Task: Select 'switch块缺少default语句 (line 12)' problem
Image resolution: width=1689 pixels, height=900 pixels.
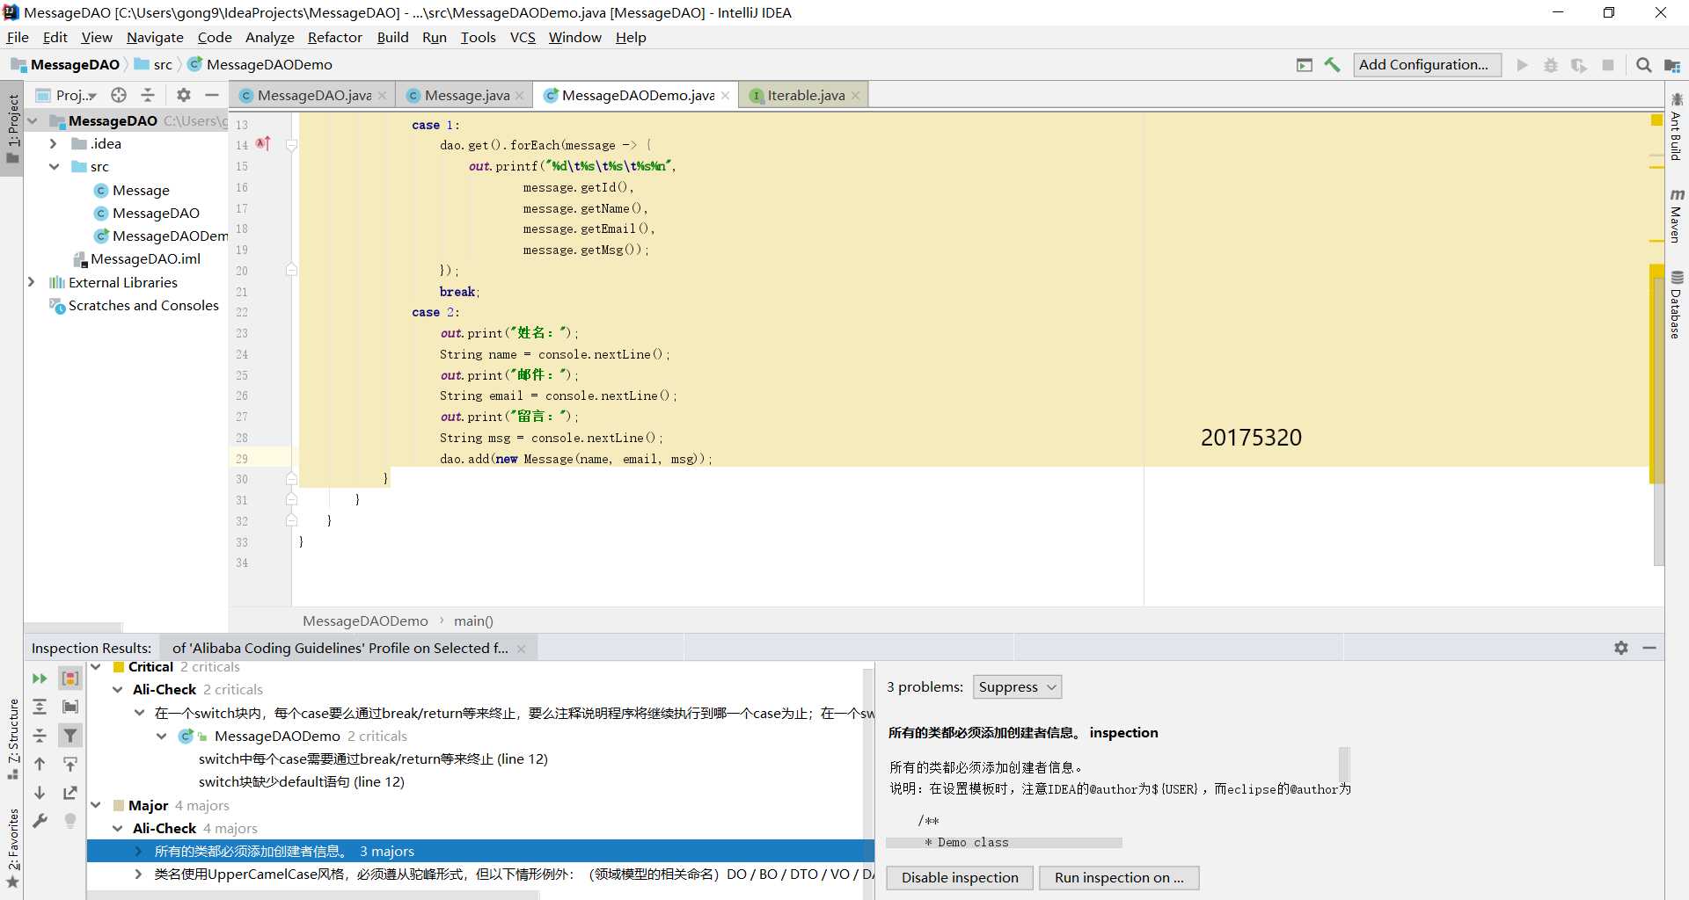Action: (301, 782)
